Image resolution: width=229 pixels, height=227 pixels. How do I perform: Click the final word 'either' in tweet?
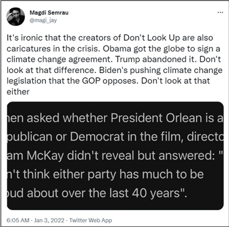[18, 92]
